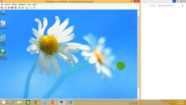Select the Internet Explorer desktop shortcut in VM
The height and width of the screenshot is (105, 186).
point(3,40)
